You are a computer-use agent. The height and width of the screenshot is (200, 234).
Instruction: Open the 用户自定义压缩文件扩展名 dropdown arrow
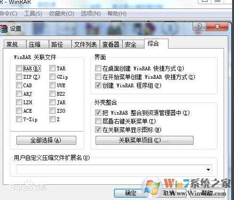(208, 170)
